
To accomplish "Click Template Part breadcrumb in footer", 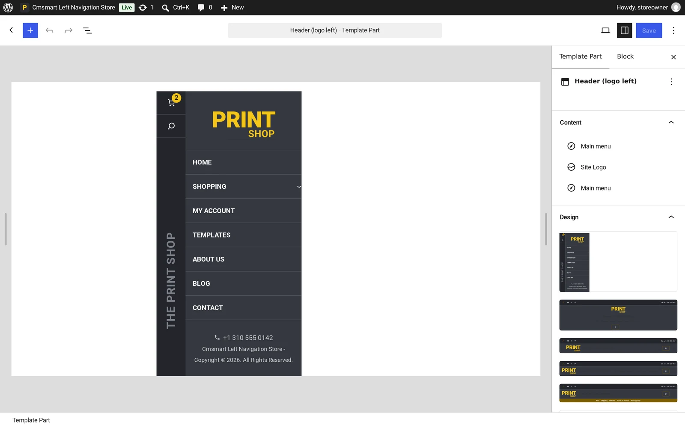I will point(31,420).
